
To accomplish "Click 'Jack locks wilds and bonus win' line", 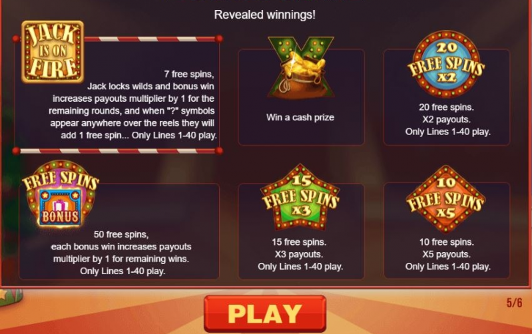I will click(150, 86).
